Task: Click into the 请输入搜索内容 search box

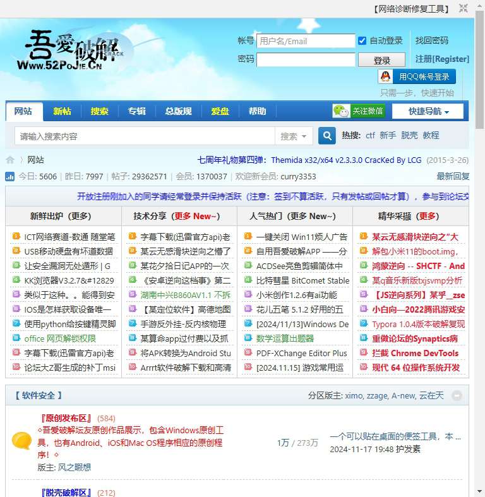Action: coord(145,136)
